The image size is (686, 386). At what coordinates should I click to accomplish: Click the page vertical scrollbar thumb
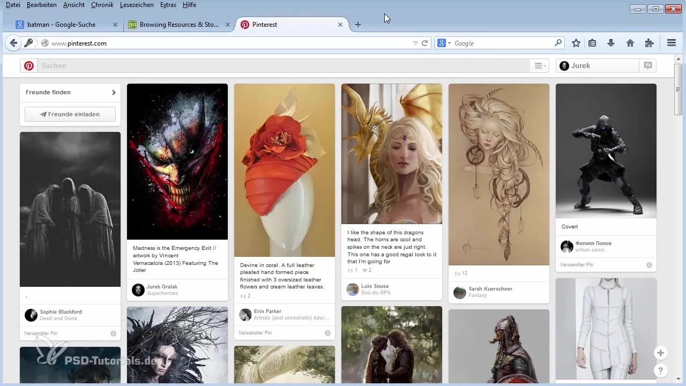coord(678,90)
